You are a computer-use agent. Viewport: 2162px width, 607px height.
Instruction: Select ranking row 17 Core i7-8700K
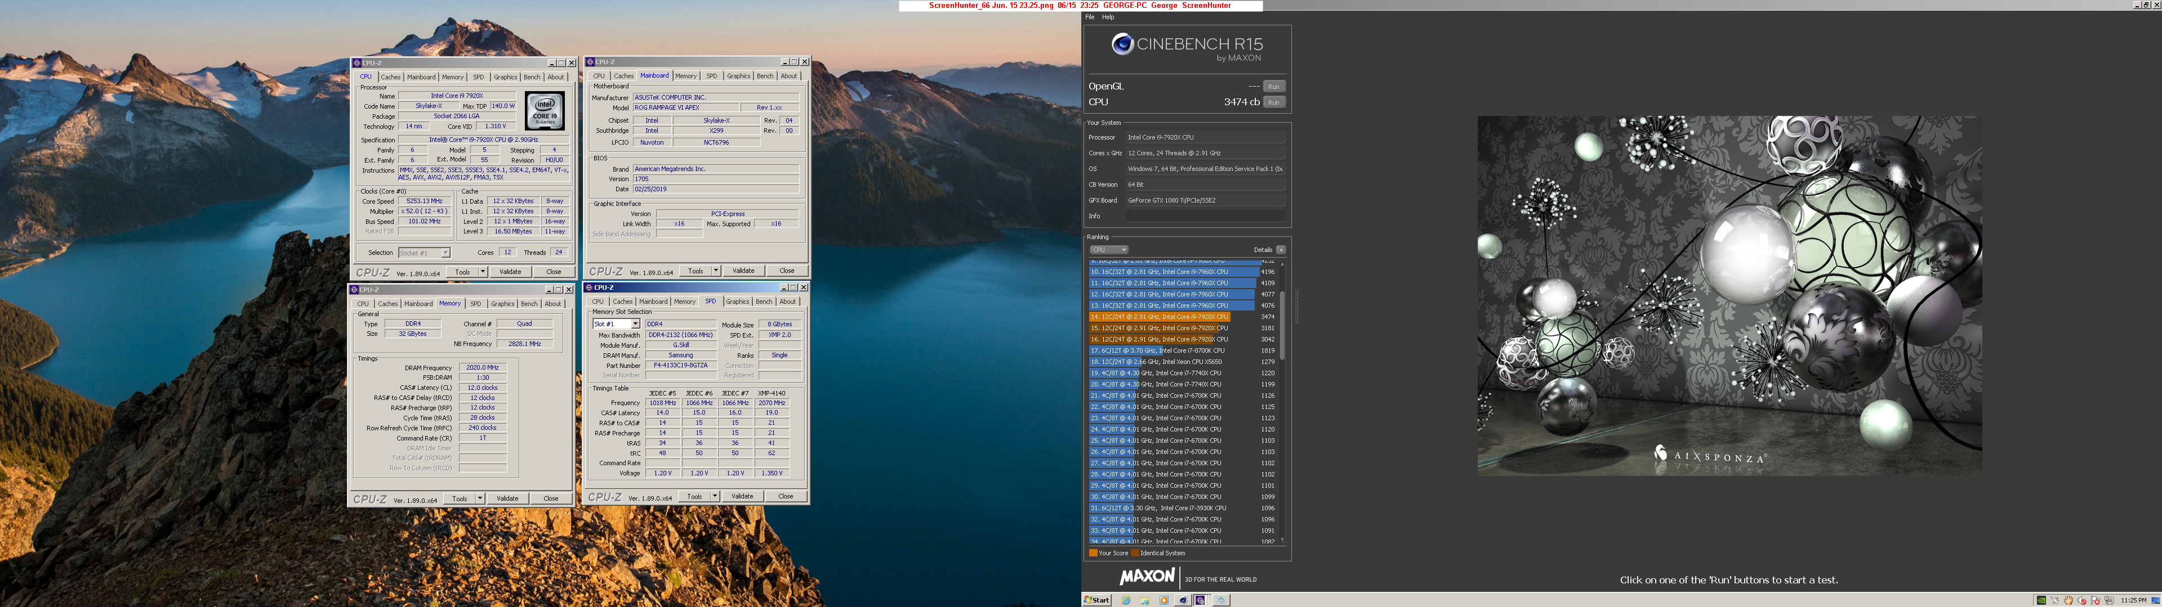pos(1183,350)
